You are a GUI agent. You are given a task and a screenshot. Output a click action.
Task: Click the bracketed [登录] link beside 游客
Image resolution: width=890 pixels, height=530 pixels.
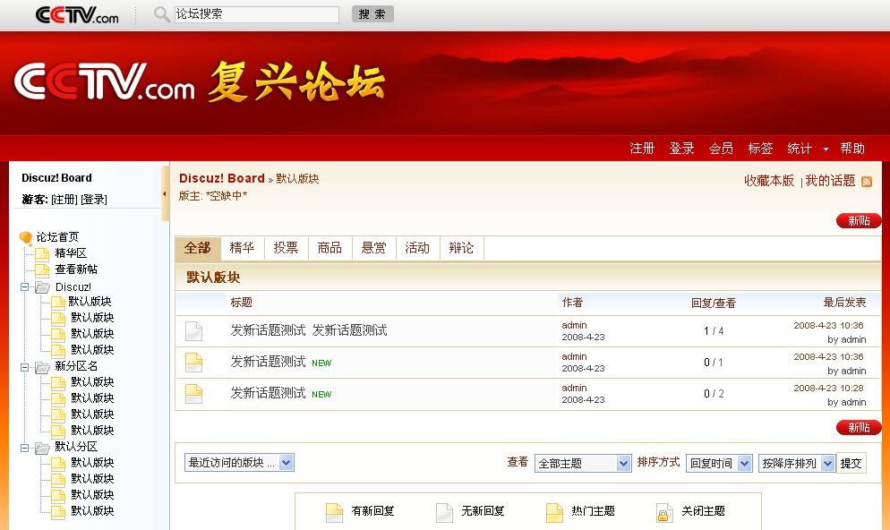pos(94,199)
